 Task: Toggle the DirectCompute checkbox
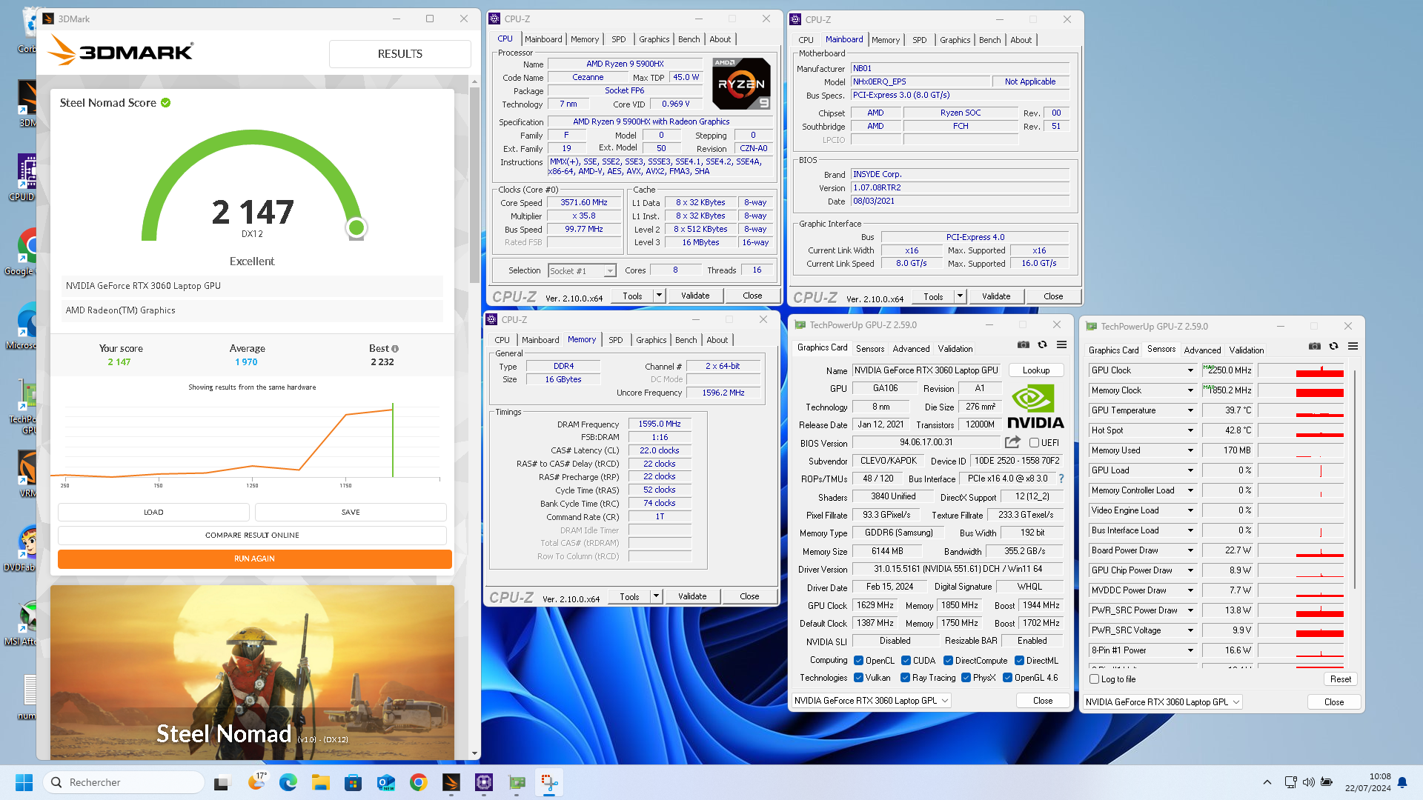coord(948,660)
